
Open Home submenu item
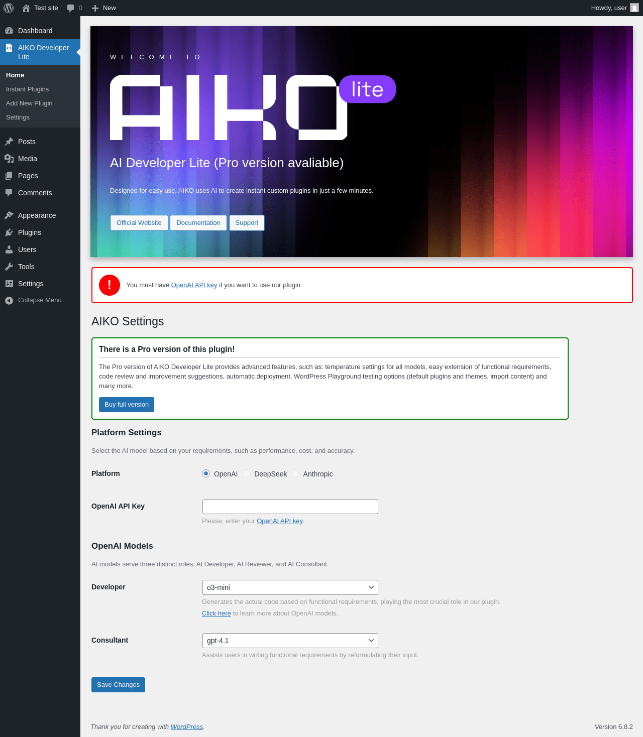40,75
